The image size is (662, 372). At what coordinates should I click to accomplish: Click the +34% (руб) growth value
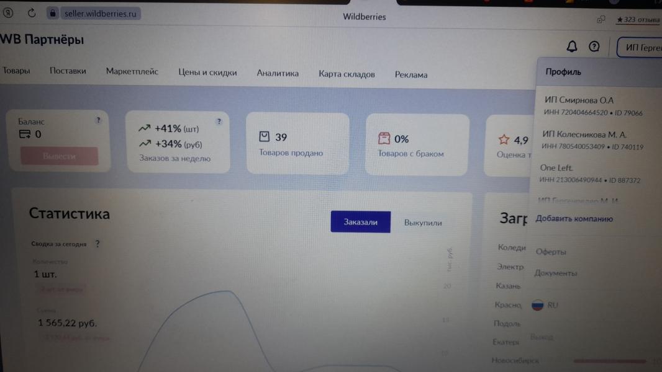178,144
